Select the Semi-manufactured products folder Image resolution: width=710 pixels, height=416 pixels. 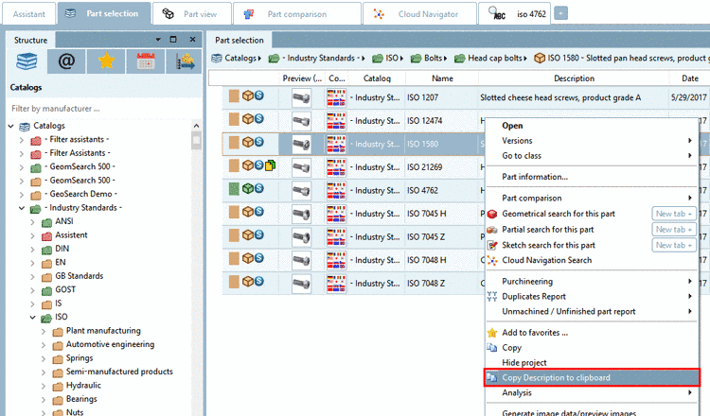[x=119, y=372]
